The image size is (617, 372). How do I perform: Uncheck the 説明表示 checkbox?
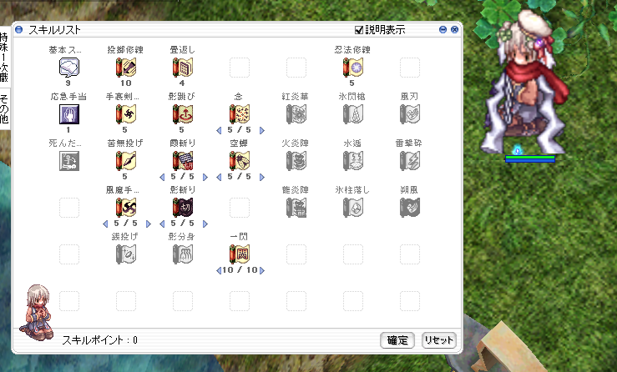(359, 30)
